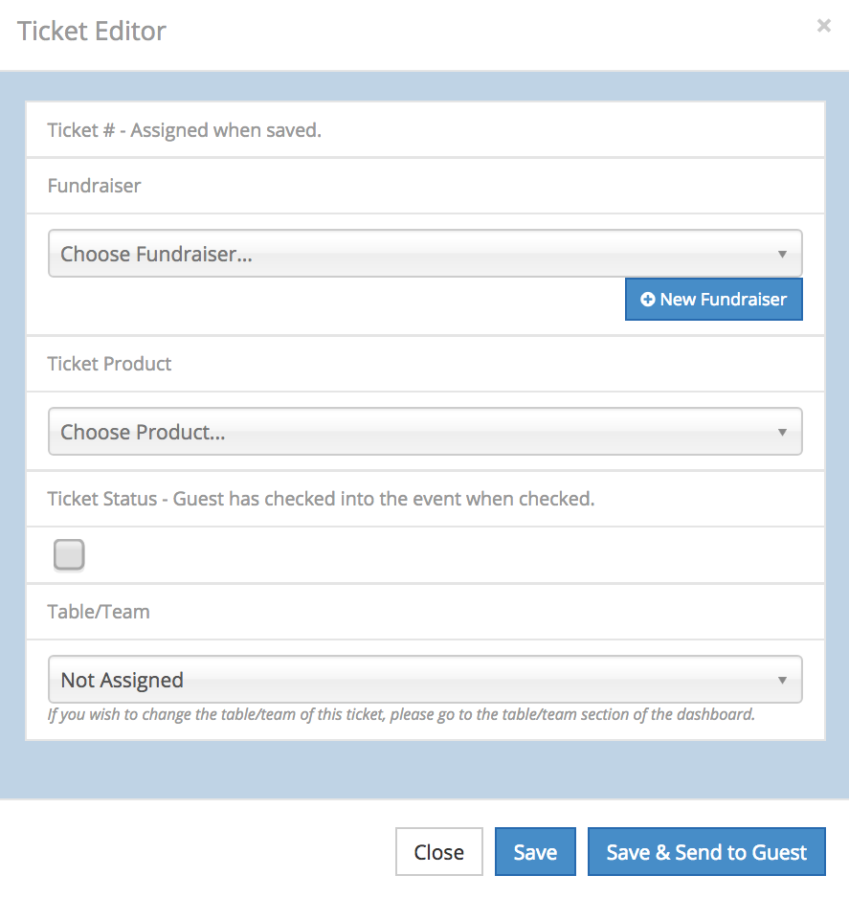Image resolution: width=849 pixels, height=898 pixels.
Task: Click the Ticket Status description label
Action: click(321, 499)
